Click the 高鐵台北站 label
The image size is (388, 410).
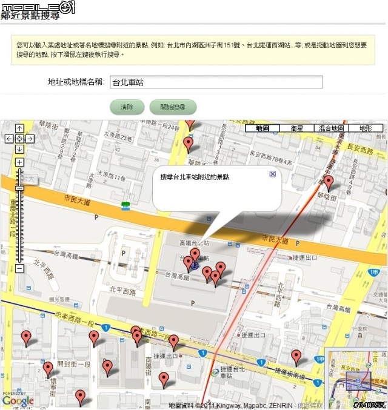194,243
